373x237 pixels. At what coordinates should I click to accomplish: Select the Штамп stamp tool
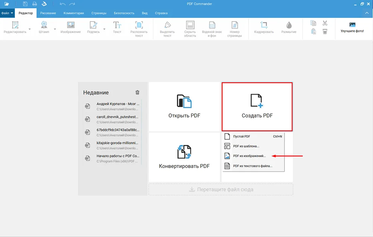44,27
